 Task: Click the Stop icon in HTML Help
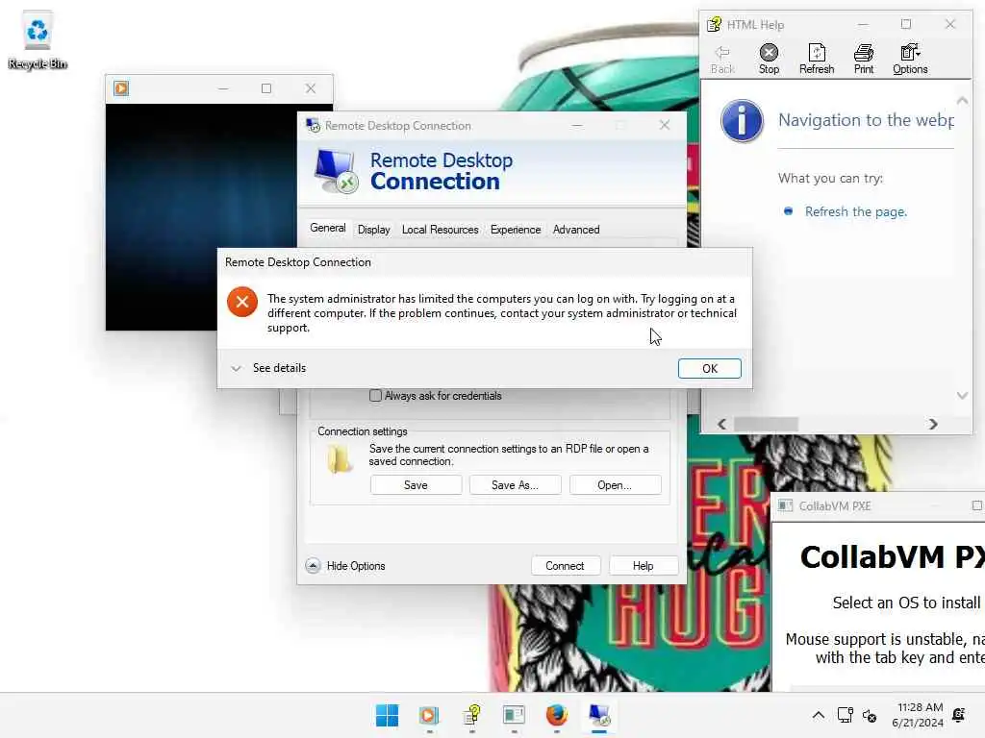coord(769,59)
